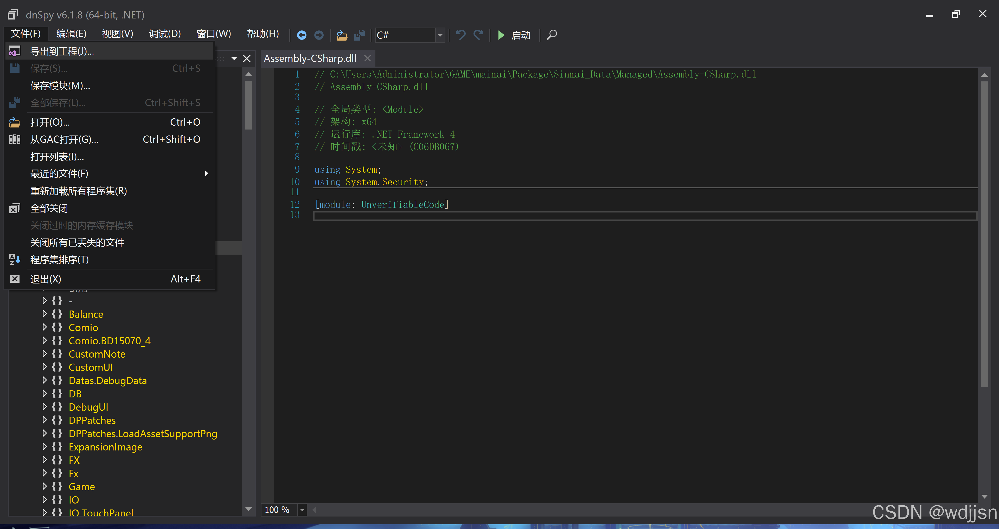Viewport: 999px width, 529px height.
Task: Expand the recent files submenu
Action: [207, 173]
